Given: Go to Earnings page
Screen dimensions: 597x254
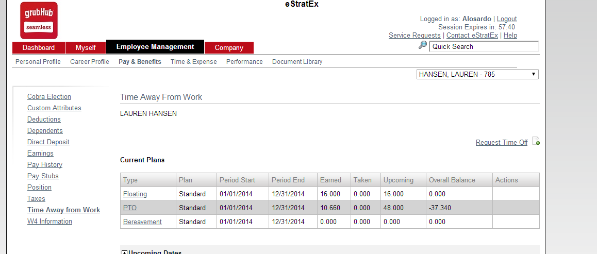Looking at the screenshot, I should 40,153.
